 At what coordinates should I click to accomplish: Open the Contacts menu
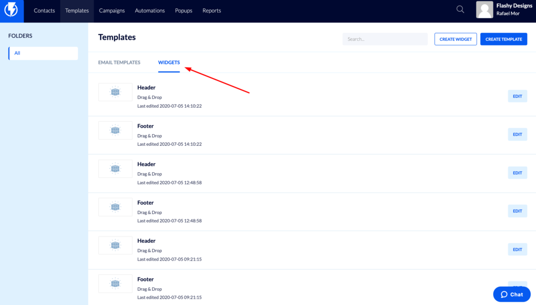[44, 10]
